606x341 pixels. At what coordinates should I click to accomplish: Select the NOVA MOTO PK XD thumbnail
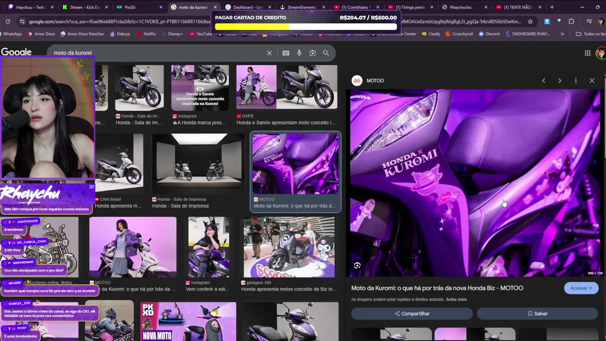point(188,322)
